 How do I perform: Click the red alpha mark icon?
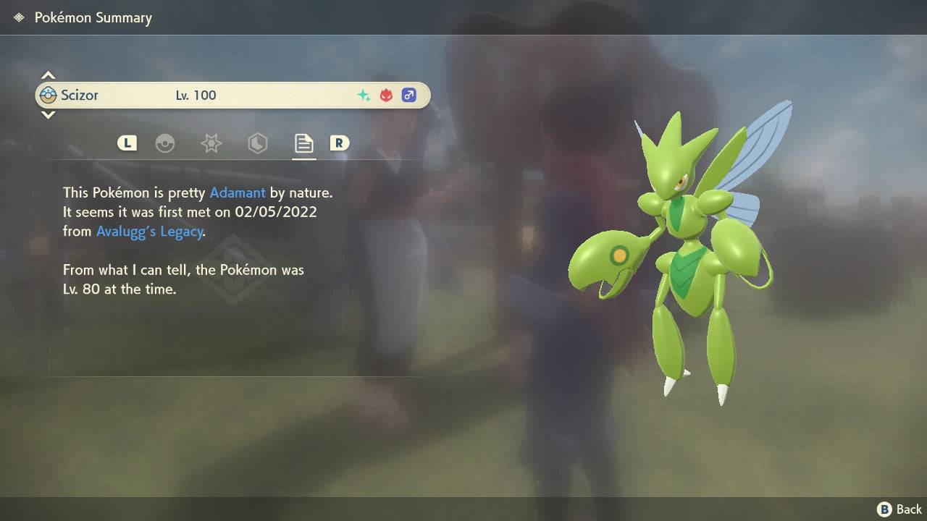click(385, 95)
